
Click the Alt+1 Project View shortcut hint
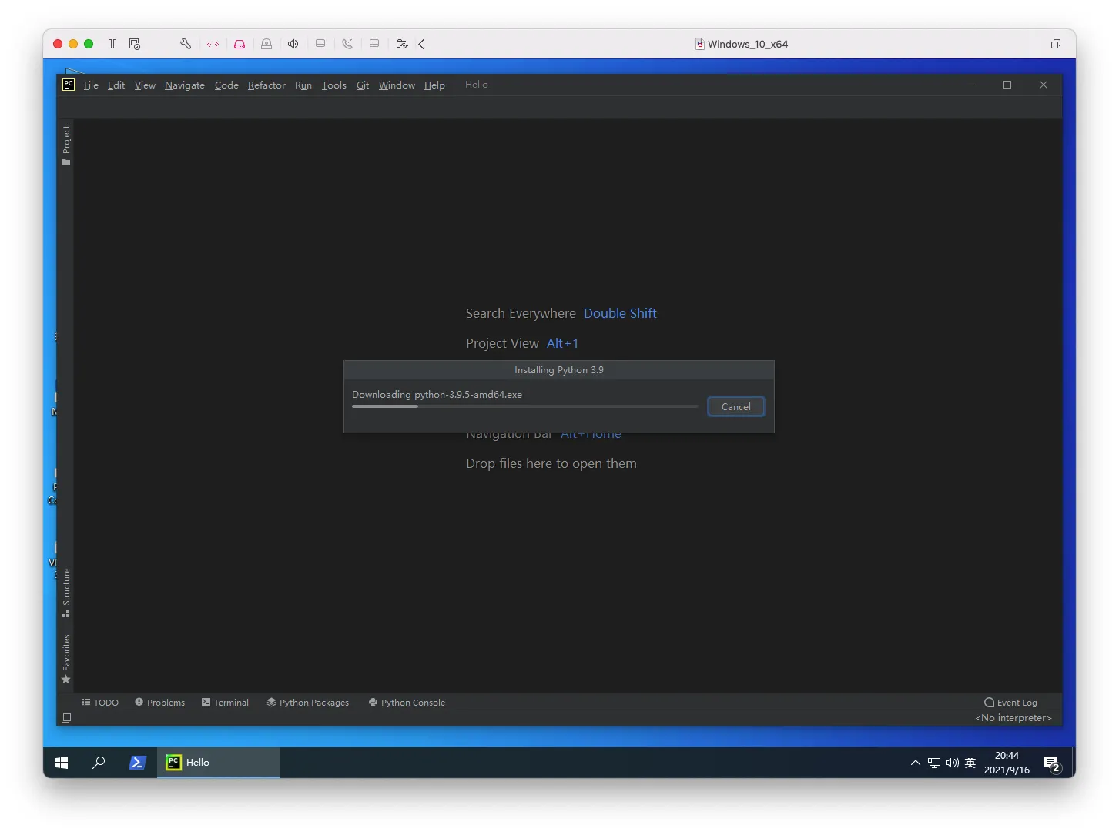point(562,343)
